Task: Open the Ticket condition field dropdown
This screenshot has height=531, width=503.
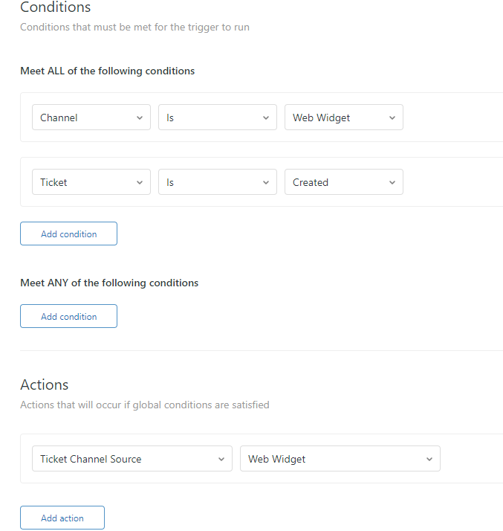Action: [x=91, y=182]
